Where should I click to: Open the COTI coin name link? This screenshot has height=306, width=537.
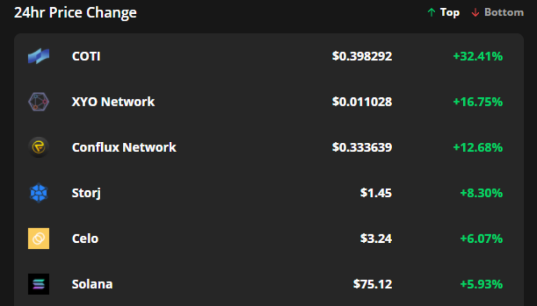coord(86,56)
